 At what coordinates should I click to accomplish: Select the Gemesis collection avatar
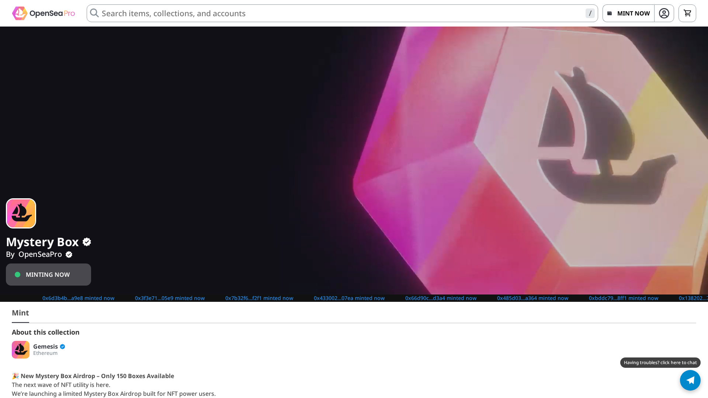(21, 350)
